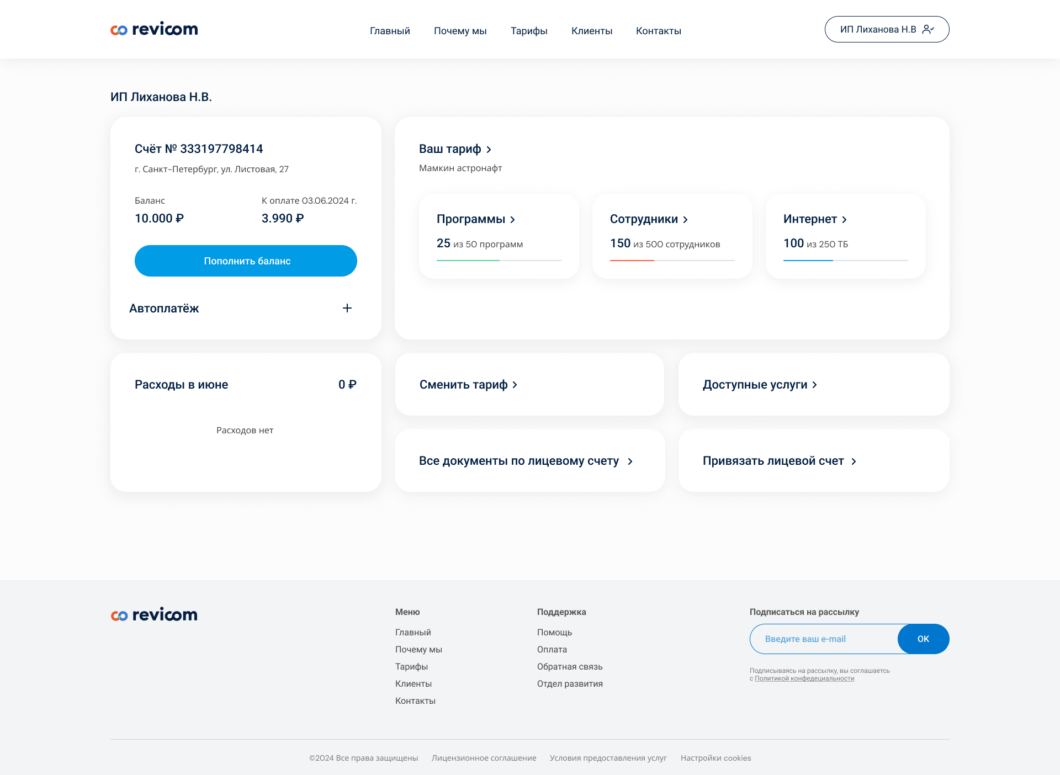Screen dimensions: 1060x775
Task: Open the Отдел развития support link
Action: tap(570, 683)
